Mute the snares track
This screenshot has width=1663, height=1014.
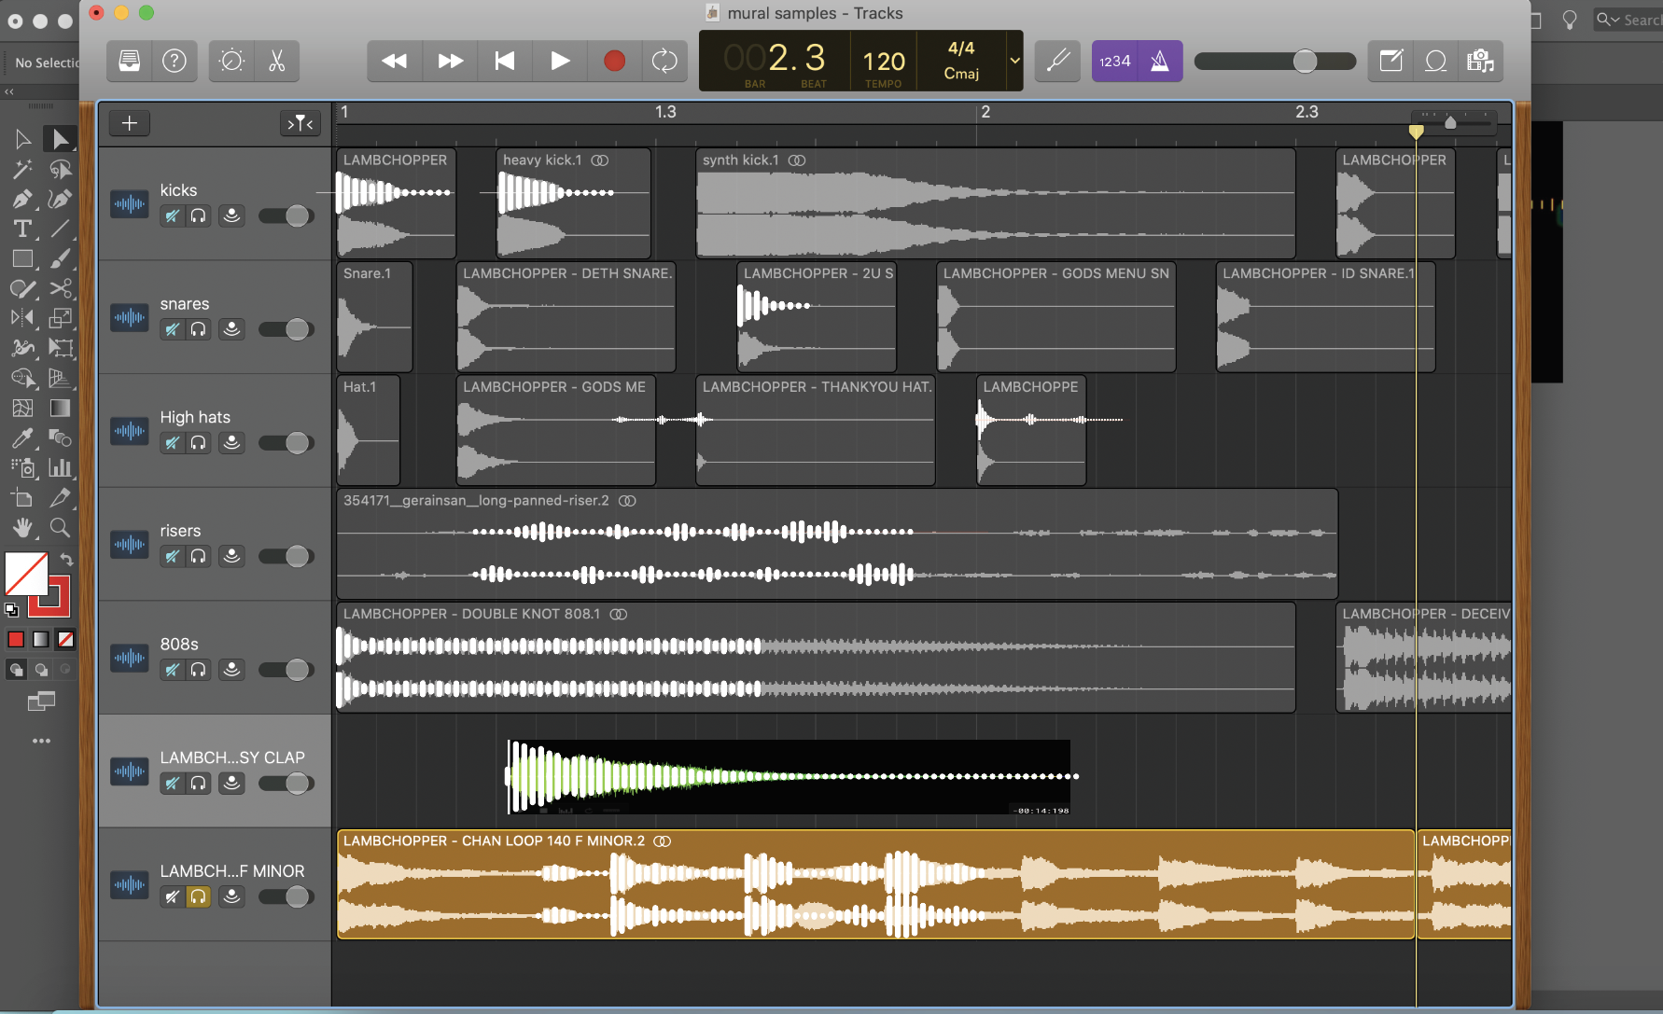172,329
